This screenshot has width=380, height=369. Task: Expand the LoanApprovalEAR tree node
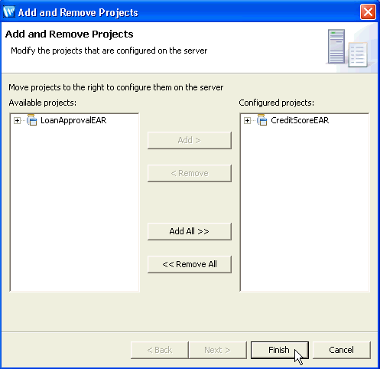(x=17, y=120)
